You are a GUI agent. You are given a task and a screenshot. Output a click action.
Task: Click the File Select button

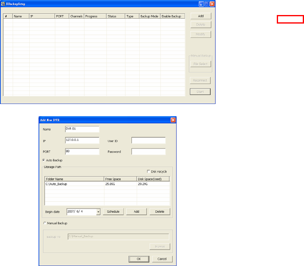[201, 64]
